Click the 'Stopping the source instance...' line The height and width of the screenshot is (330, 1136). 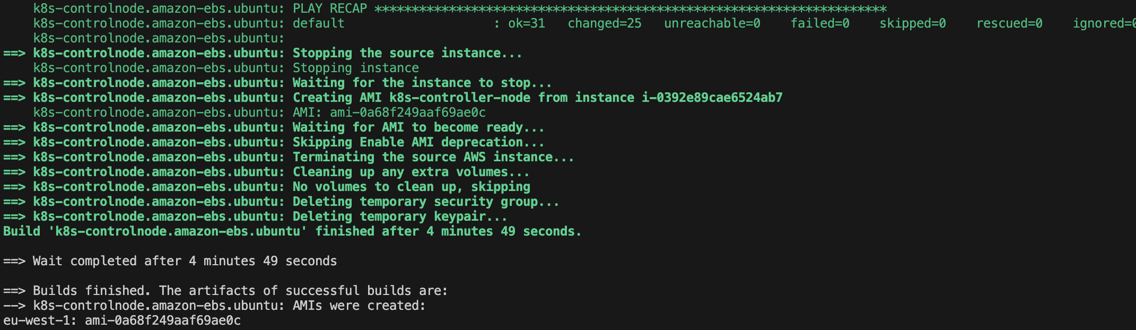click(407, 53)
